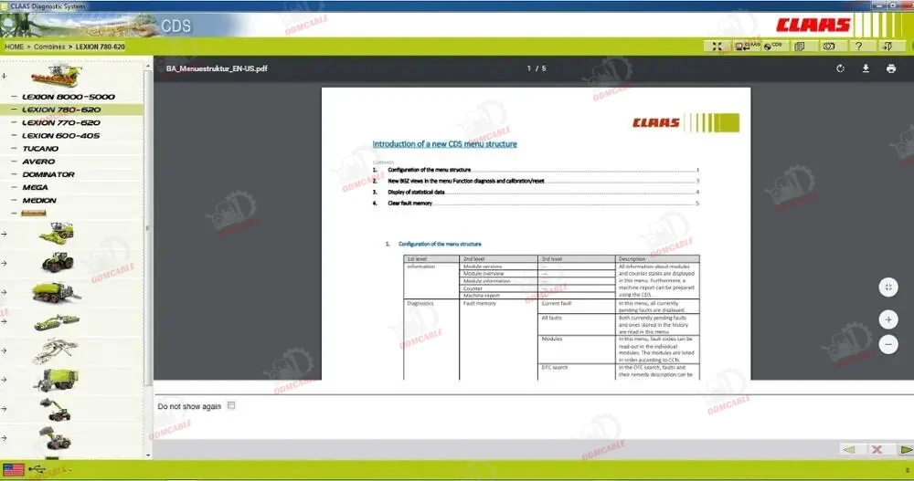Open 'Configuration of the menu structure' contents link
Viewport: 914px width, 481px height.
pyautogui.click(x=430, y=170)
